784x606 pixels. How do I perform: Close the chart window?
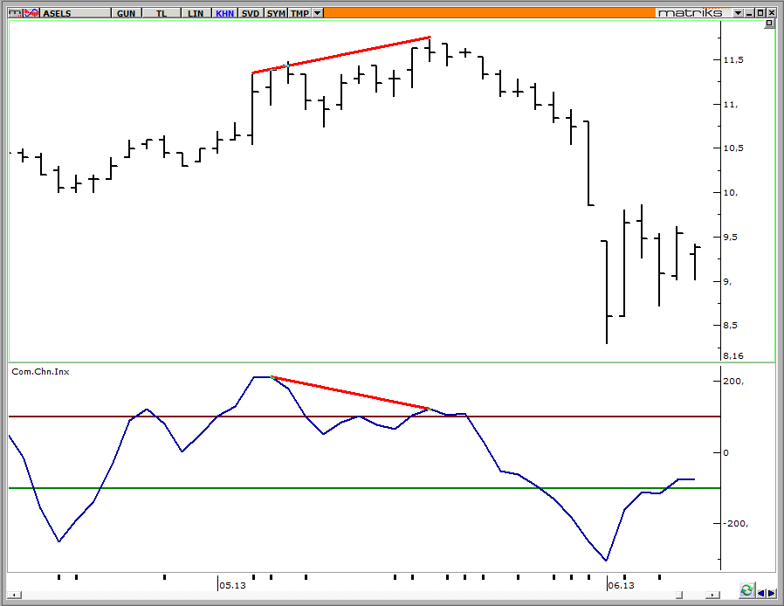pos(771,13)
